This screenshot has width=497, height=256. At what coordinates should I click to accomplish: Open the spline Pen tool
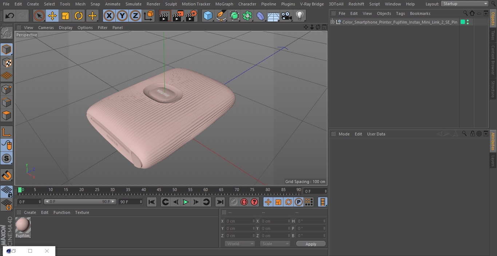[x=221, y=16]
